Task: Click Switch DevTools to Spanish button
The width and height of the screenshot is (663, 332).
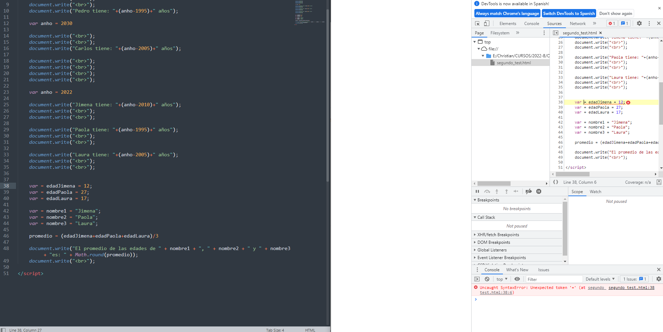Action: tap(569, 14)
